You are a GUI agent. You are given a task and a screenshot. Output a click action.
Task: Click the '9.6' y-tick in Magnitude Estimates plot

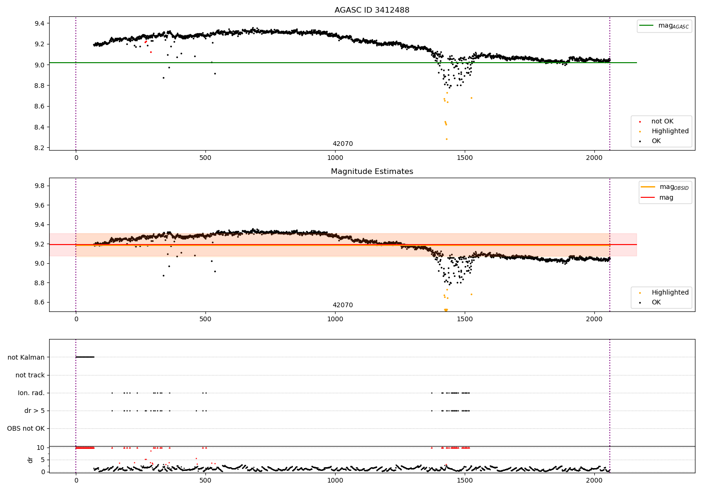coord(40,206)
